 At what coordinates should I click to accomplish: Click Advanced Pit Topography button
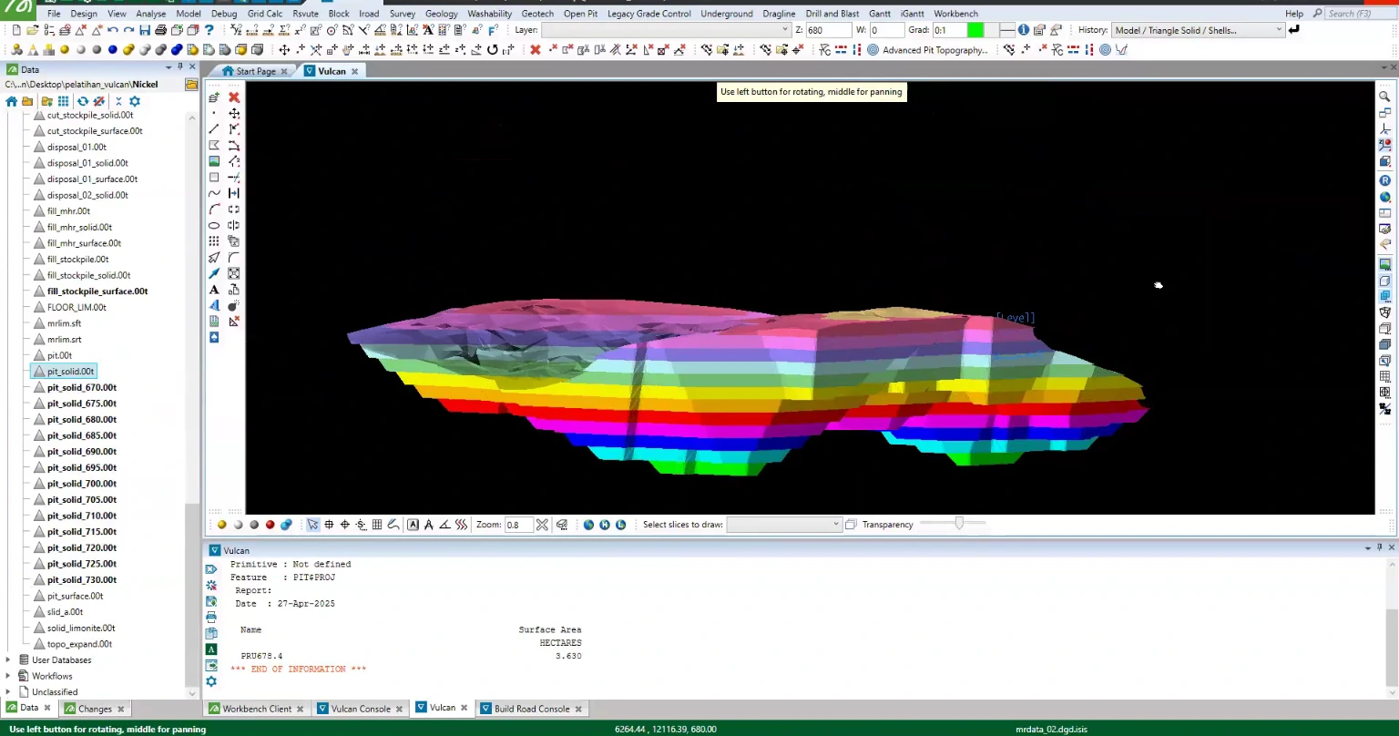coord(927,50)
